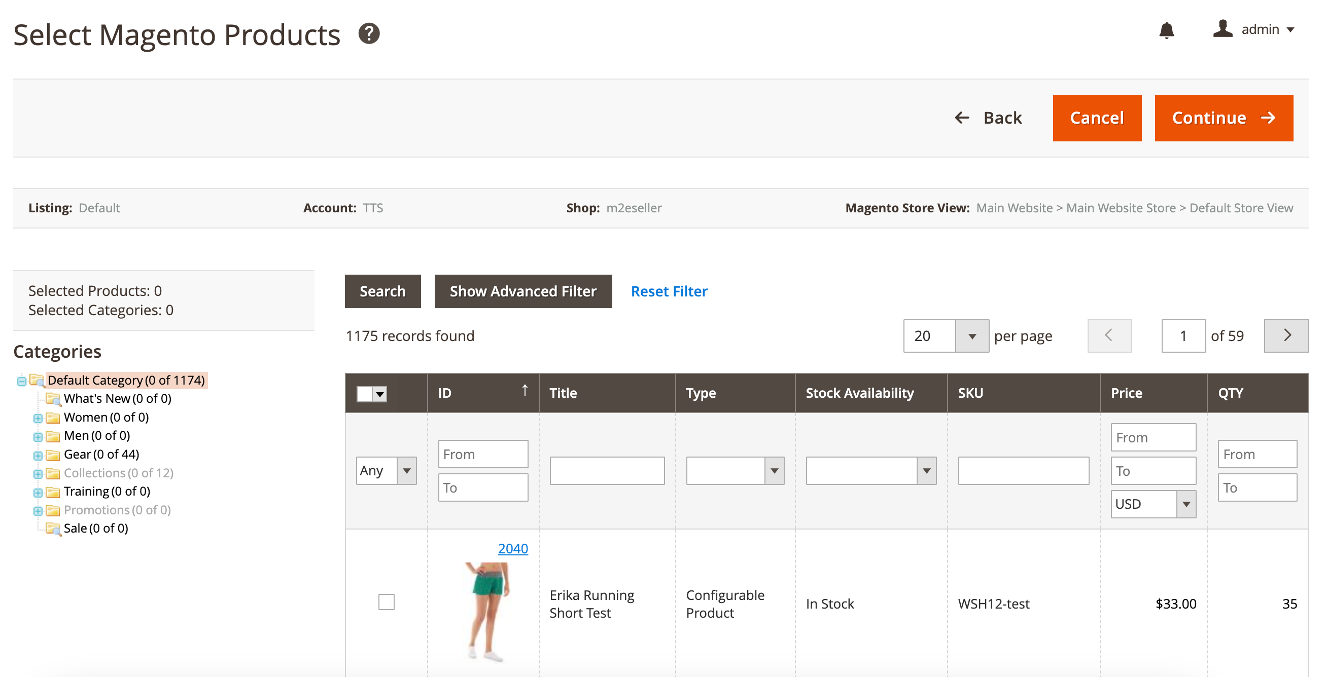Viewport: 1326px width, 677px height.
Task: Click the Continue button
Action: 1224,118
